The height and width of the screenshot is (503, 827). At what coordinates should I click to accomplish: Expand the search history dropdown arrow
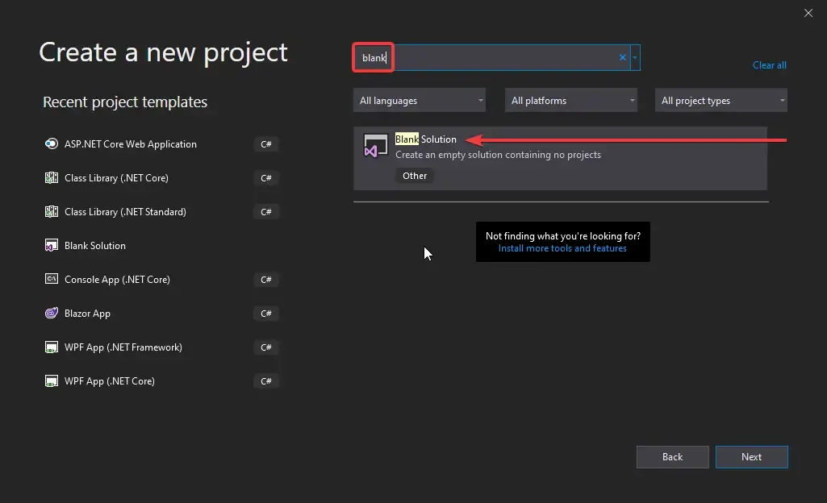(634, 57)
